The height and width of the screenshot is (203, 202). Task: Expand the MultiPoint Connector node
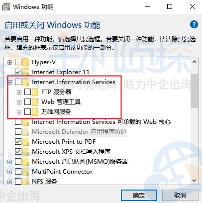(9, 172)
